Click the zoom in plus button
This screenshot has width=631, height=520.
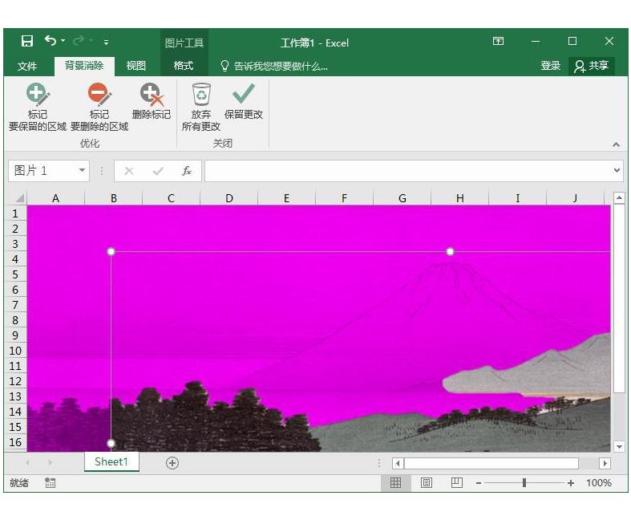(571, 483)
